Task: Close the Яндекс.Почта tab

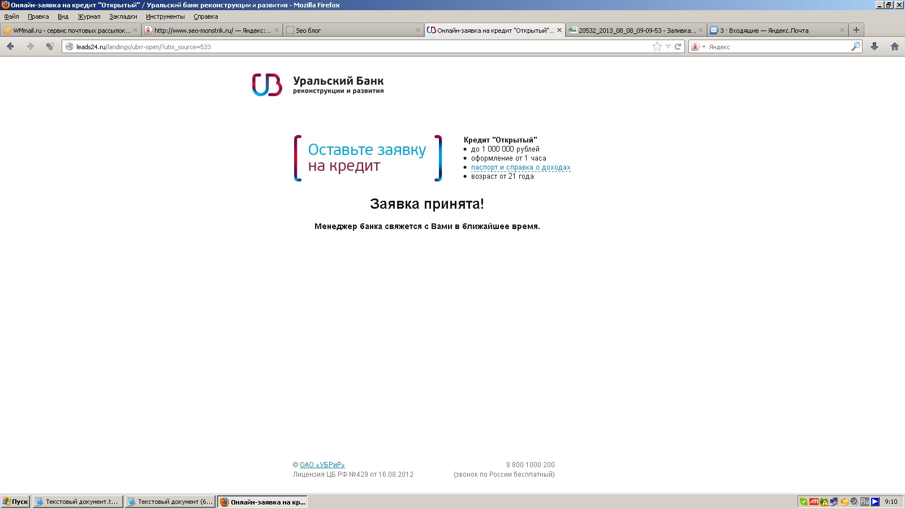Action: tap(842, 30)
